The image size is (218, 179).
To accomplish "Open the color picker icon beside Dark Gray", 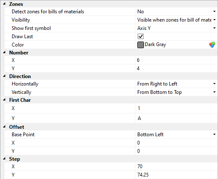I will (x=212, y=45).
